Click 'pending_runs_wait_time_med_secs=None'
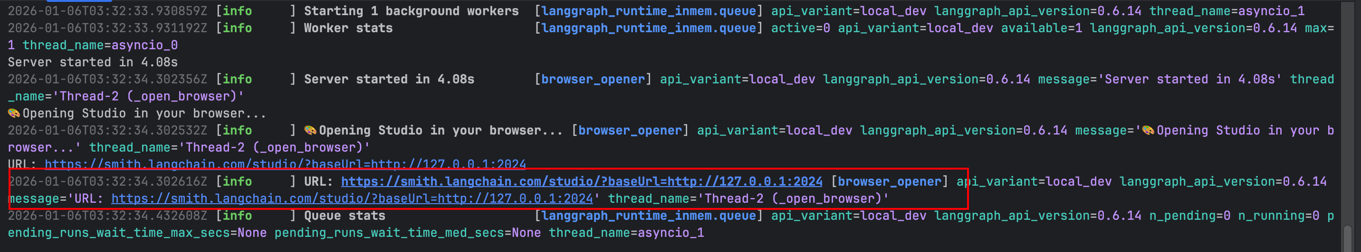This screenshot has height=252, width=1361. 407,233
